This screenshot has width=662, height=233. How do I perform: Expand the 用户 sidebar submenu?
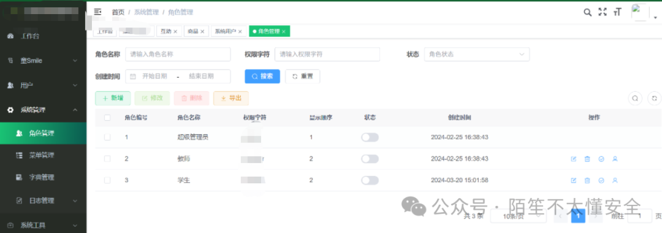click(43, 85)
